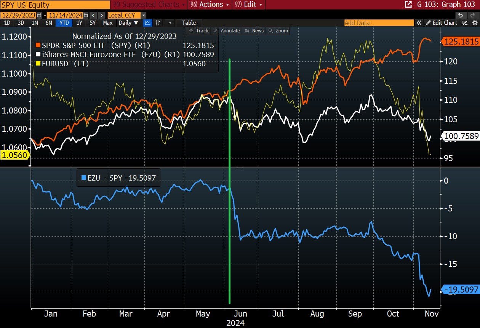Open the start date calendar picker

(39, 15)
